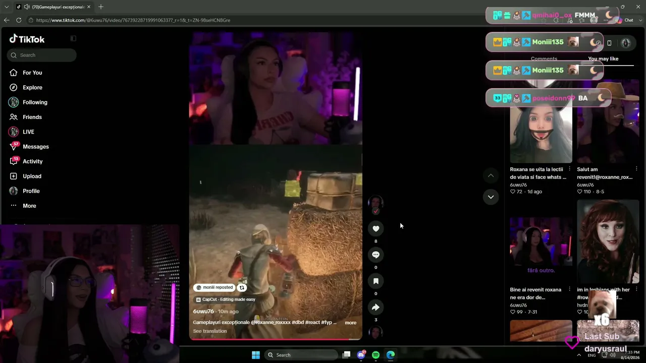Click See translation under the caption

pos(210,331)
